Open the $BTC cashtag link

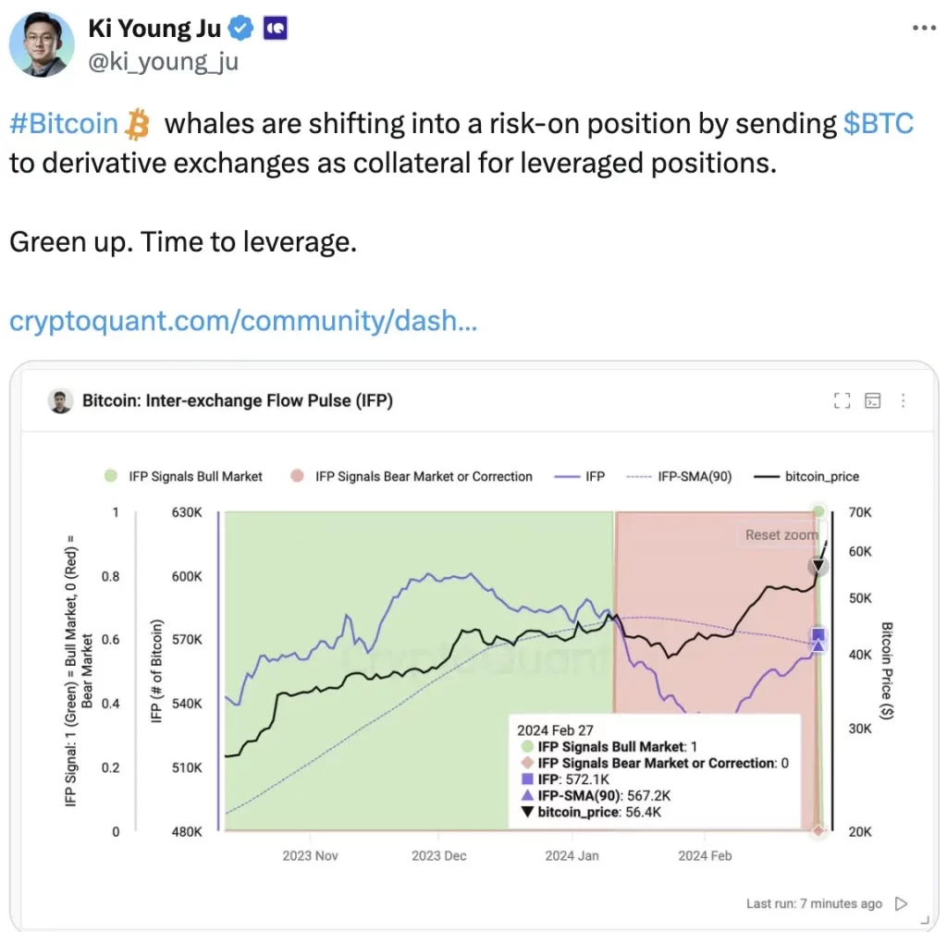(879, 123)
